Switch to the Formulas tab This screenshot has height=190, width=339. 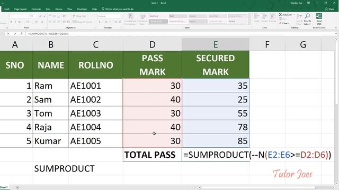[36, 9]
